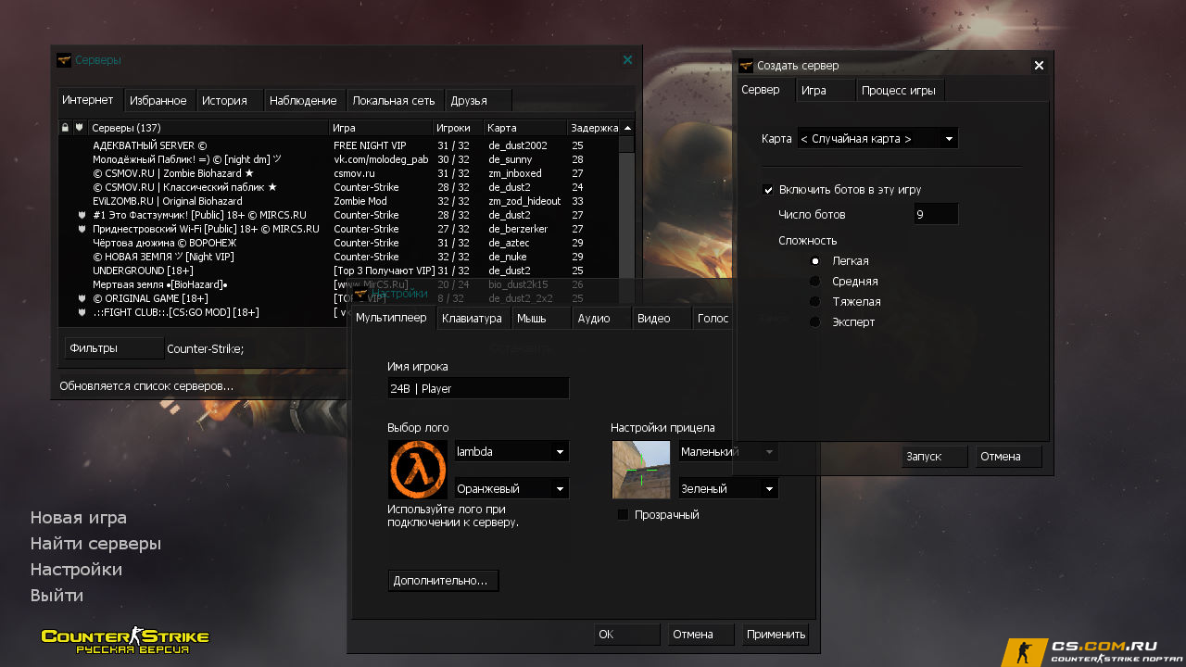Open the Избранное tab
The height and width of the screenshot is (667, 1186).
point(158,101)
